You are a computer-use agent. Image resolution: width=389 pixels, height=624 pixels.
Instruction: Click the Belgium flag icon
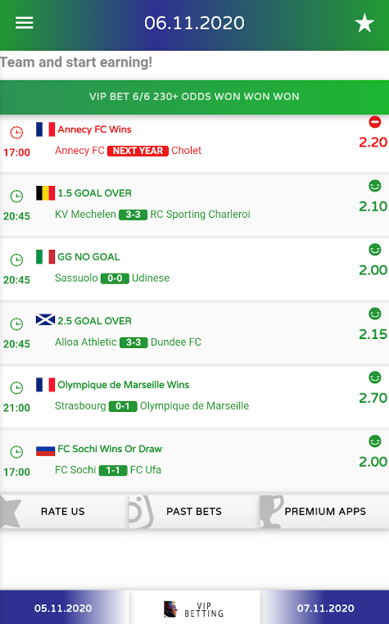coord(45,193)
